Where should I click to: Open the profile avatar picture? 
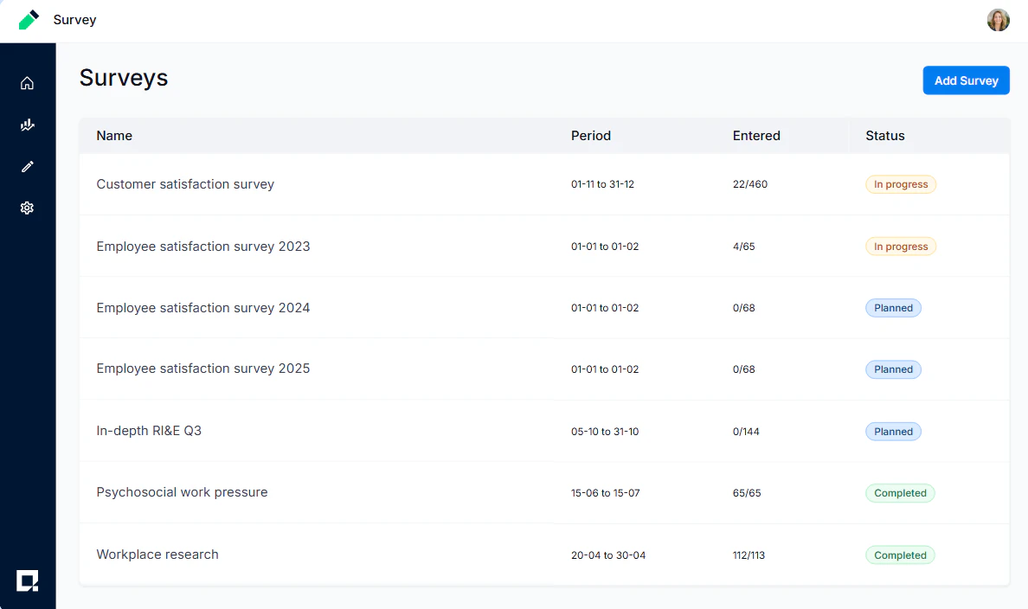[999, 19]
